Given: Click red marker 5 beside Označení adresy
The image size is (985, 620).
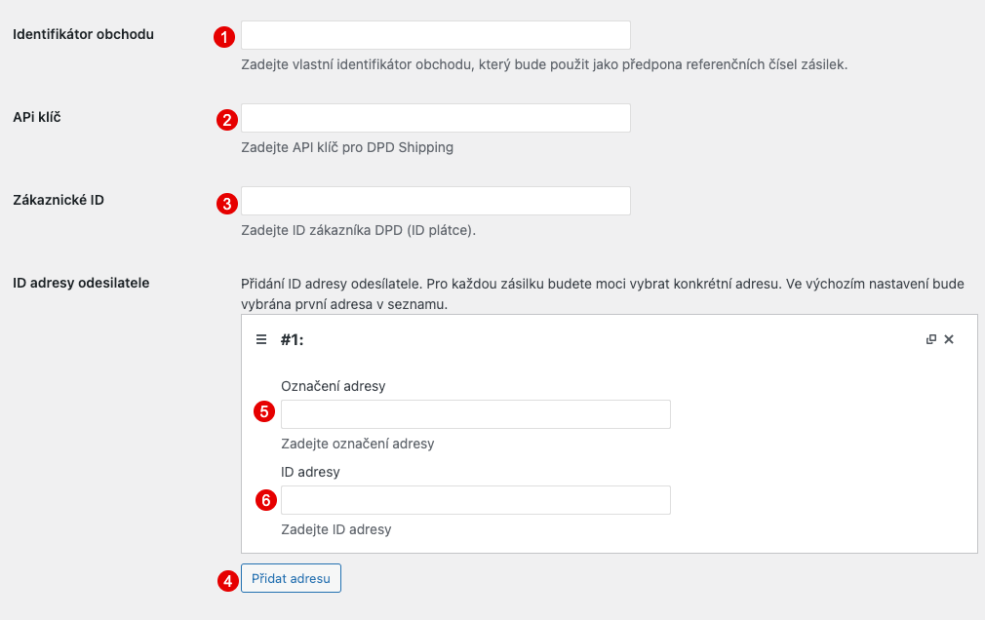Looking at the screenshot, I should (263, 410).
